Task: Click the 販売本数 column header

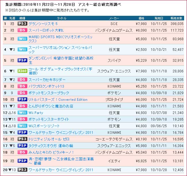Action: point(176,18)
